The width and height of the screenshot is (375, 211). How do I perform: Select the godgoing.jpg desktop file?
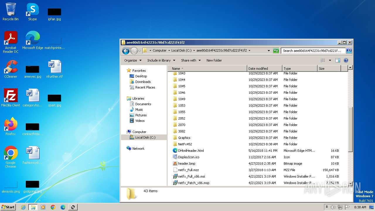click(x=33, y=186)
